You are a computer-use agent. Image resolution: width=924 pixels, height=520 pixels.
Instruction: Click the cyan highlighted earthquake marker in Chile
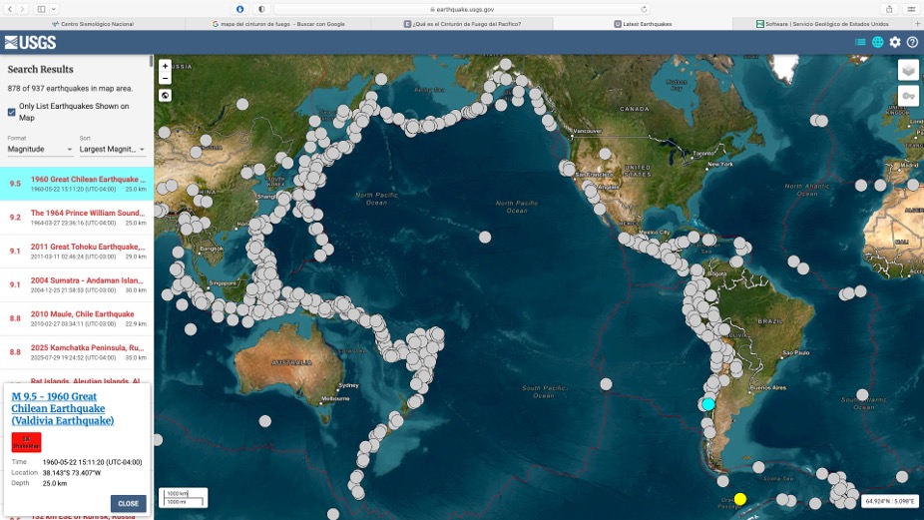[x=708, y=404]
